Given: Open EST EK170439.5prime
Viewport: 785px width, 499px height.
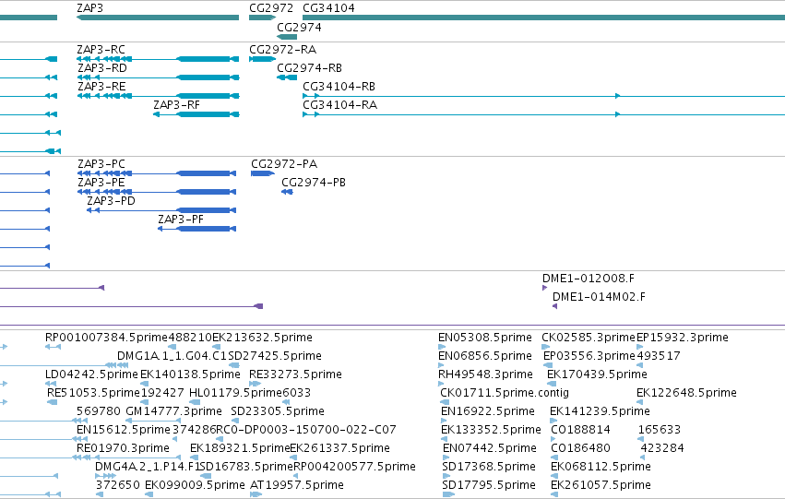Looking at the screenshot, I should (x=597, y=374).
